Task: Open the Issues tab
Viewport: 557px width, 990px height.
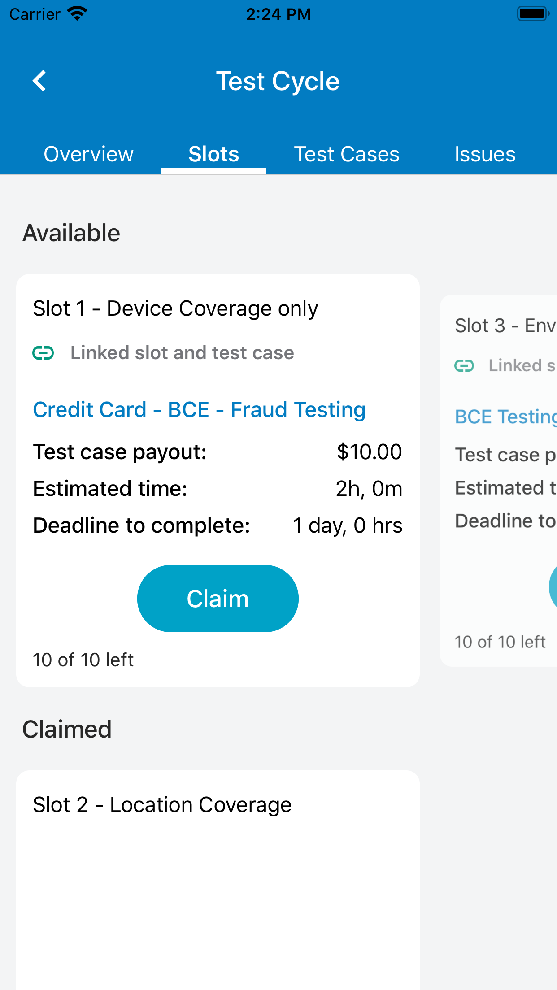Action: 485,154
